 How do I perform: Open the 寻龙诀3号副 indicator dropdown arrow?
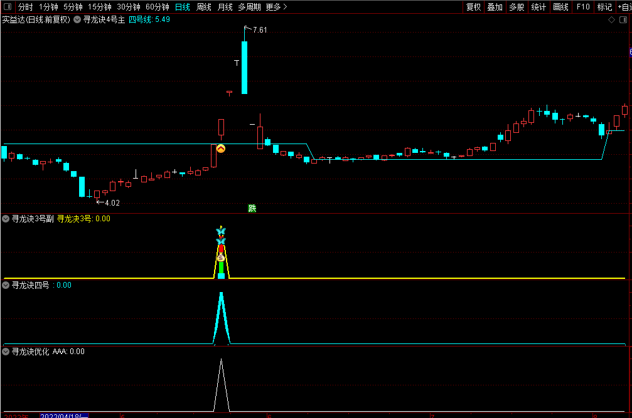pos(6,219)
